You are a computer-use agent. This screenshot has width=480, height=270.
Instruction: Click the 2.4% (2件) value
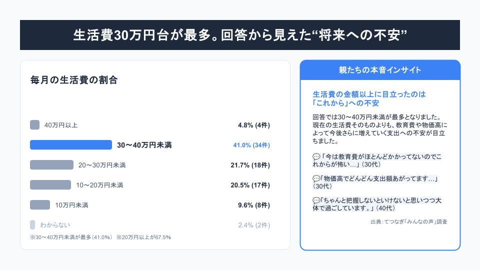[254, 225]
